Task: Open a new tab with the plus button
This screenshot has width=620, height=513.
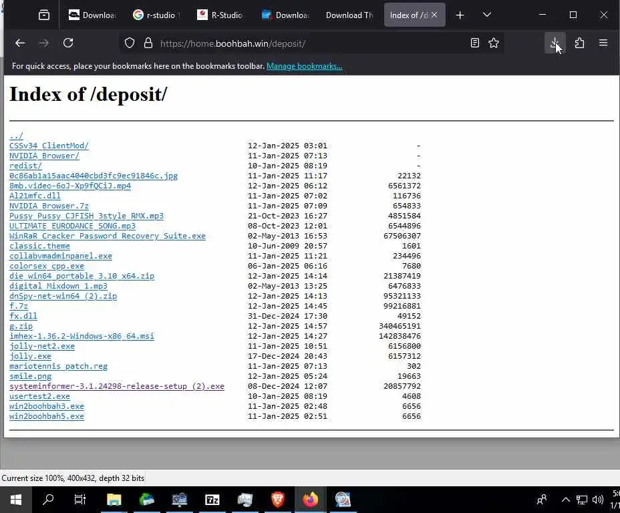Action: (x=460, y=15)
